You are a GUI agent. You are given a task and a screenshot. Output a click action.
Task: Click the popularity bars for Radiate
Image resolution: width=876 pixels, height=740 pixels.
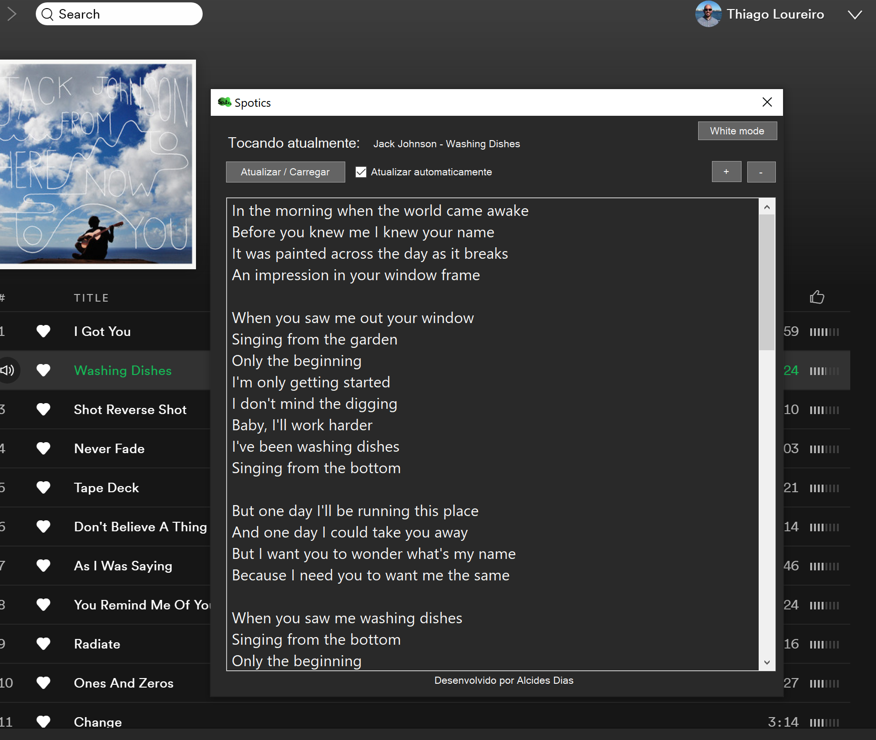(824, 644)
